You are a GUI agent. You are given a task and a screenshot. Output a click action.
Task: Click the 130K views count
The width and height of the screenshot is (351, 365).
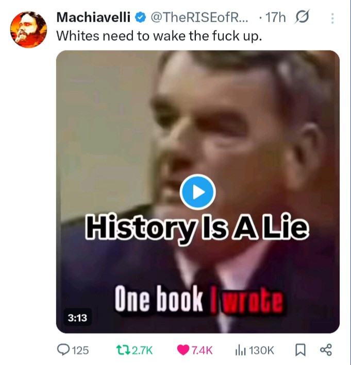pyautogui.click(x=261, y=350)
